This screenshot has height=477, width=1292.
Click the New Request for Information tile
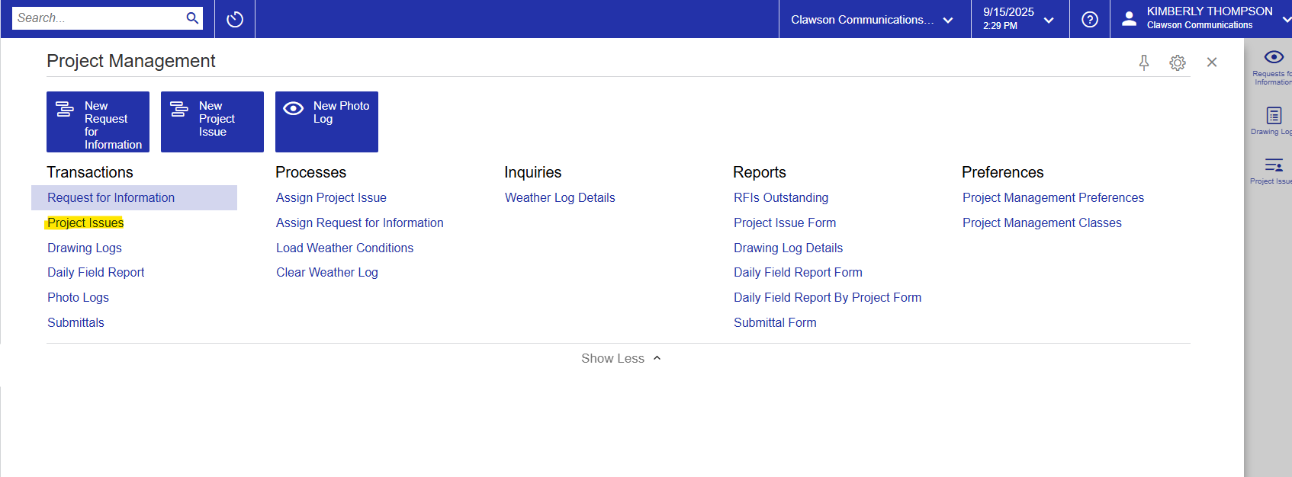[x=98, y=122]
